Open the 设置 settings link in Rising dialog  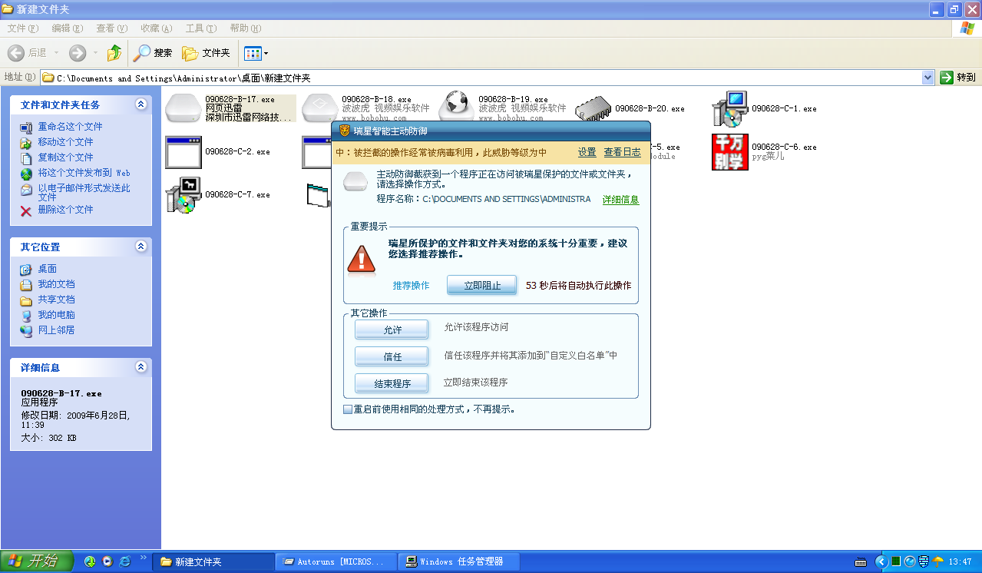[587, 152]
